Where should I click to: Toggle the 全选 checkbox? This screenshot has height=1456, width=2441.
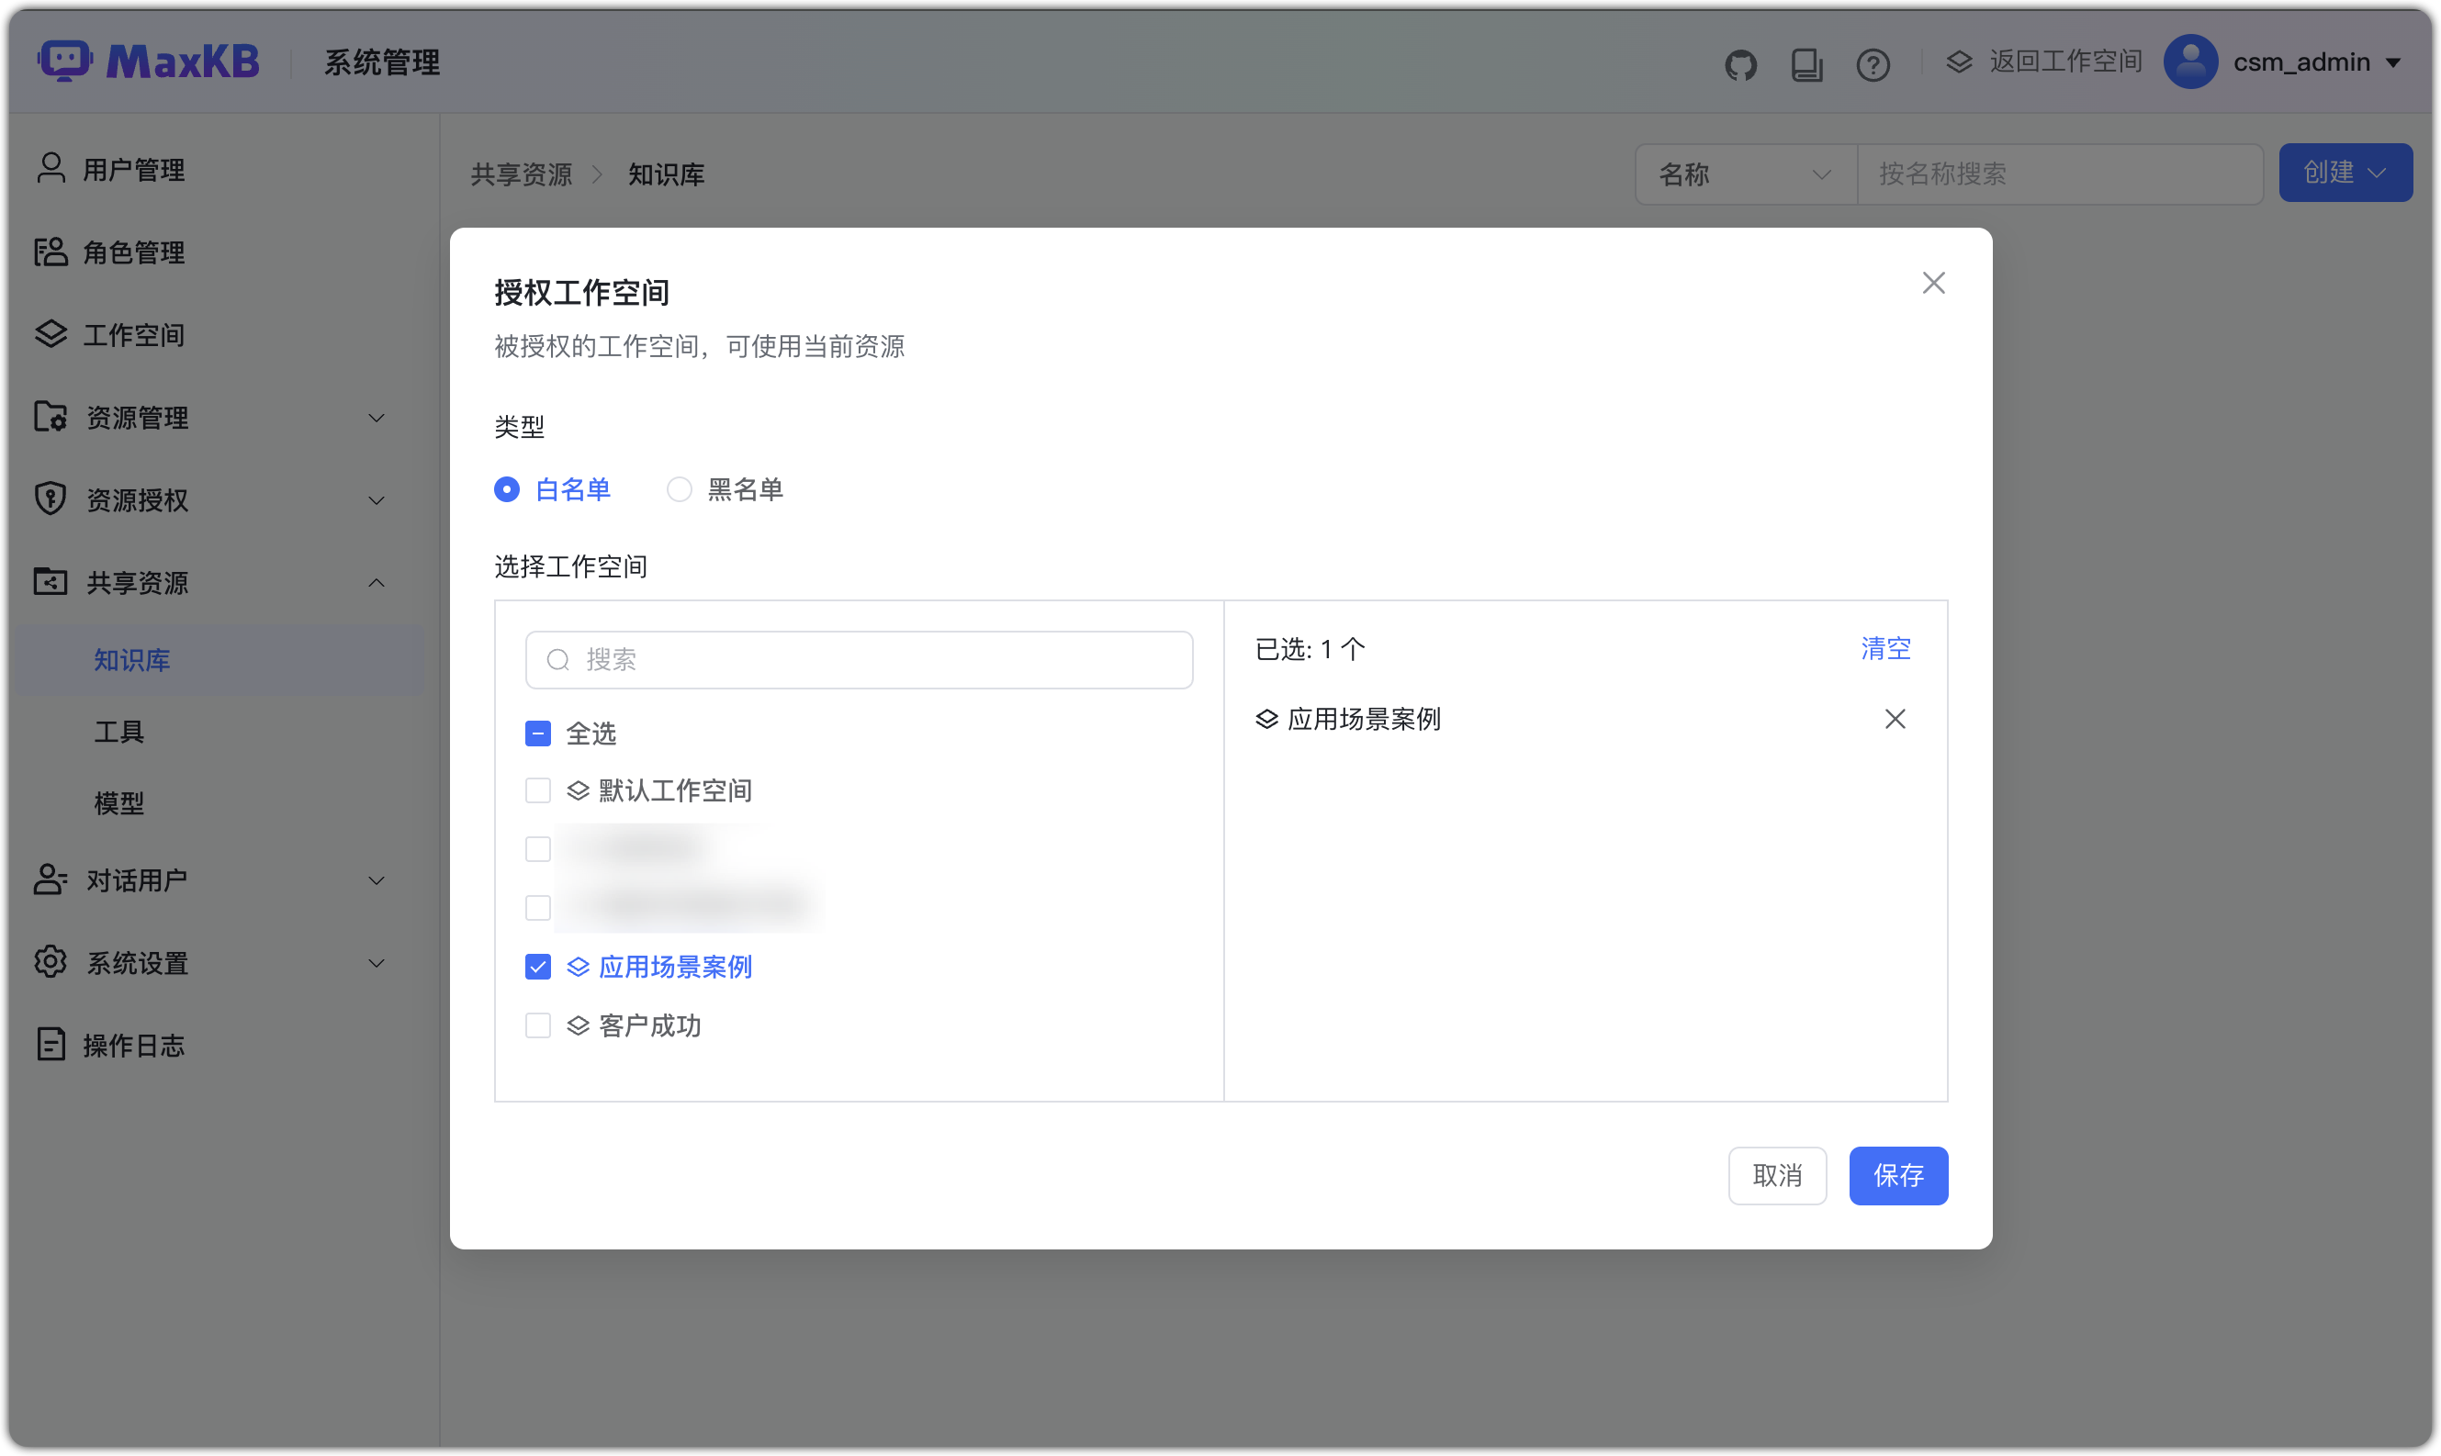[x=538, y=734]
